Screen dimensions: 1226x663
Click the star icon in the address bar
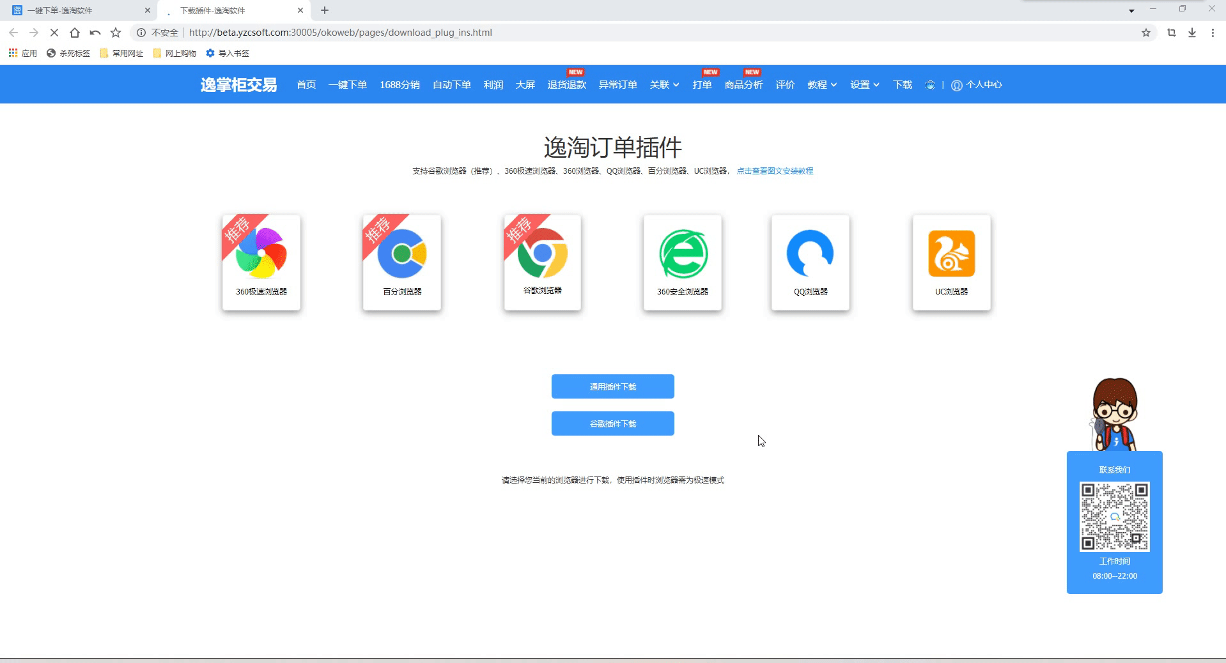click(x=1146, y=33)
